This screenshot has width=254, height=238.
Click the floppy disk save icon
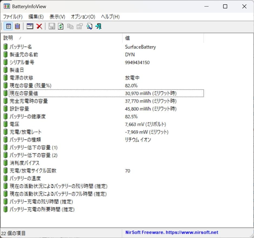pyautogui.click(x=52, y=26)
